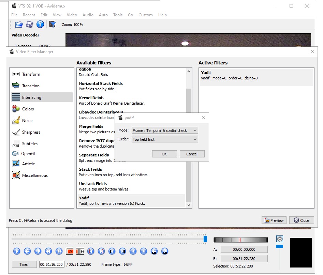
Task: Open the Help menu
Action: [162, 15]
